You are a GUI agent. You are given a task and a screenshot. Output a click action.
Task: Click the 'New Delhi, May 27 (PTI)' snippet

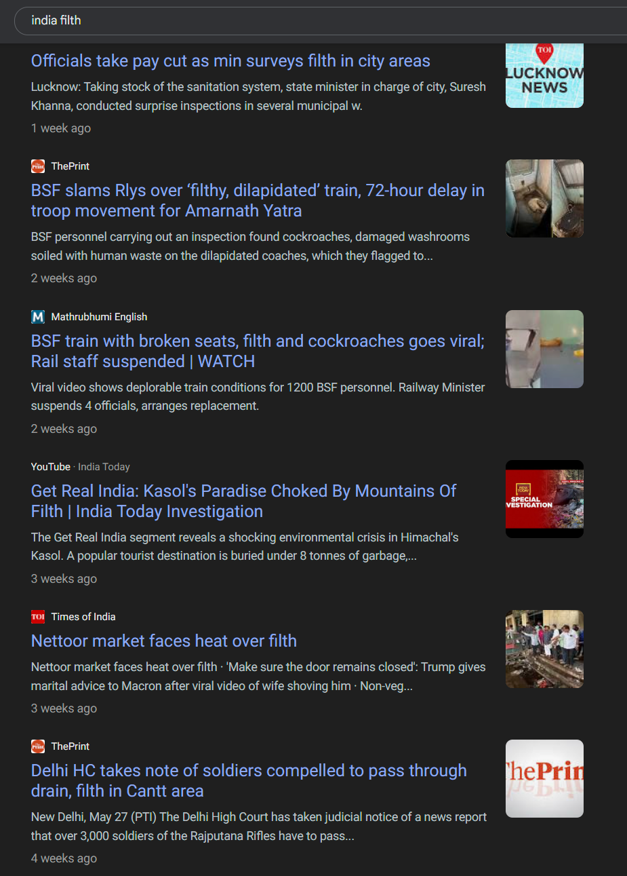(259, 826)
